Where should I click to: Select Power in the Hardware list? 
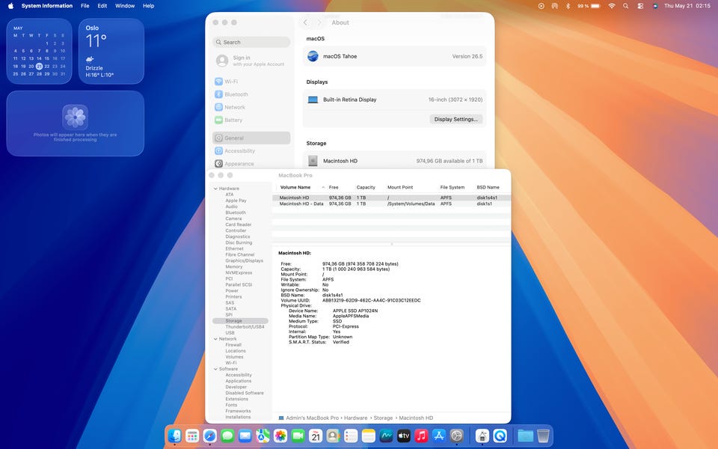tap(232, 290)
